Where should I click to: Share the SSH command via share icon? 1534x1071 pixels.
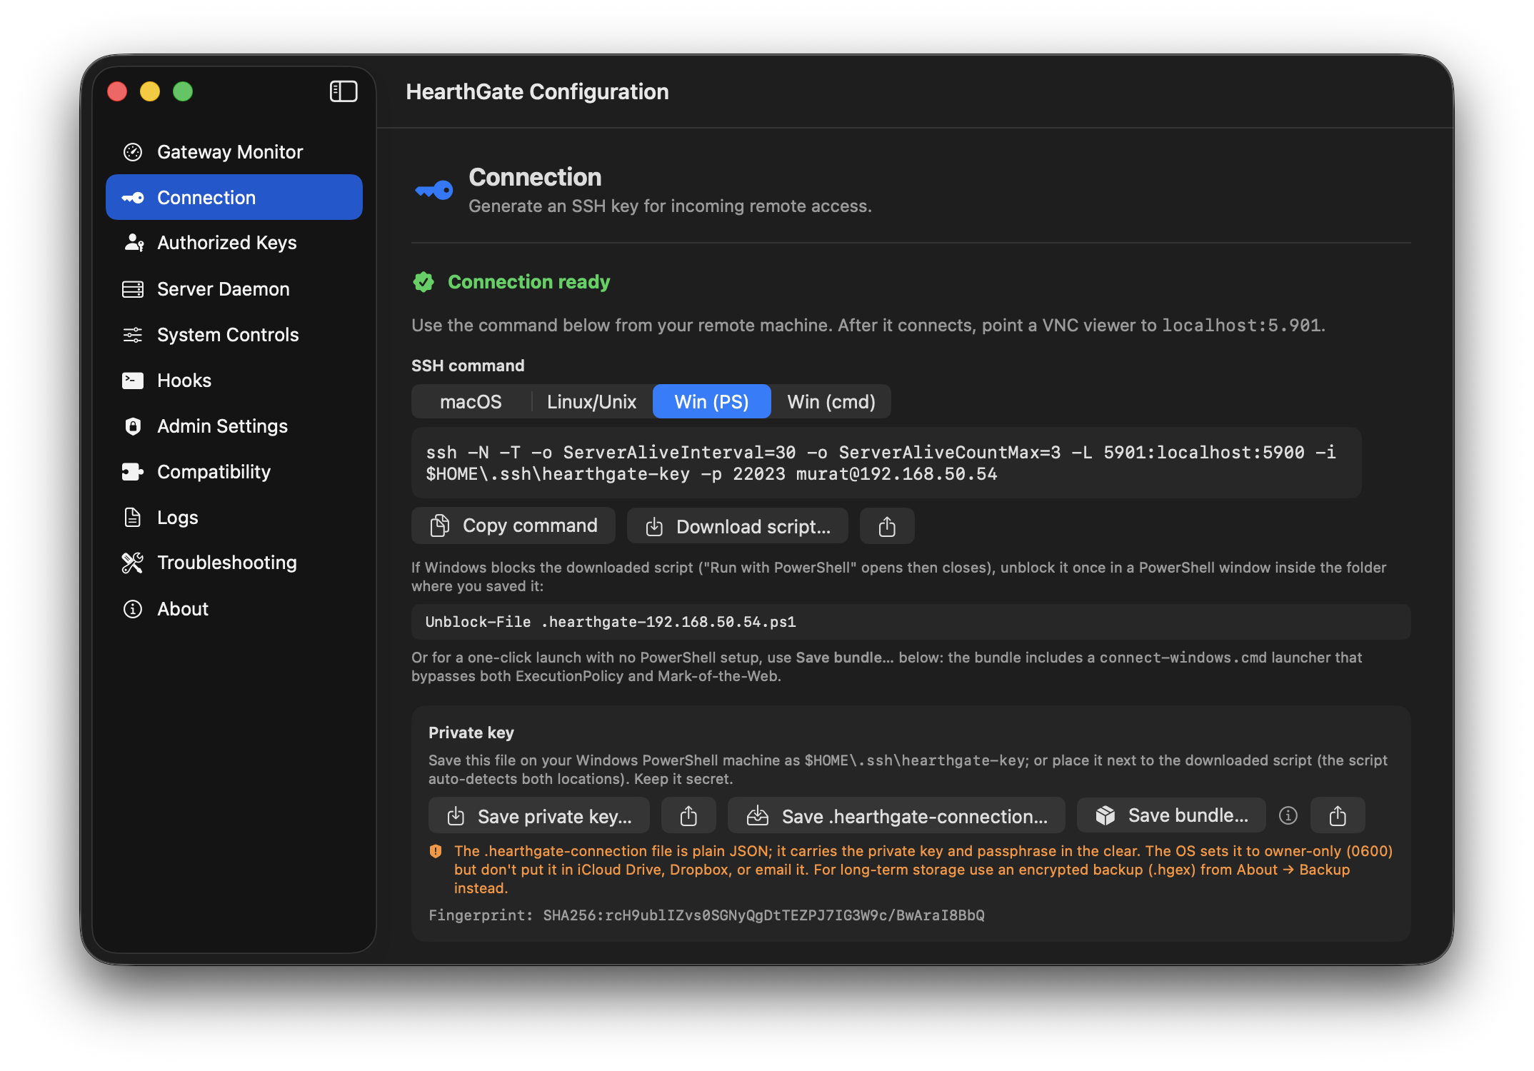887,526
